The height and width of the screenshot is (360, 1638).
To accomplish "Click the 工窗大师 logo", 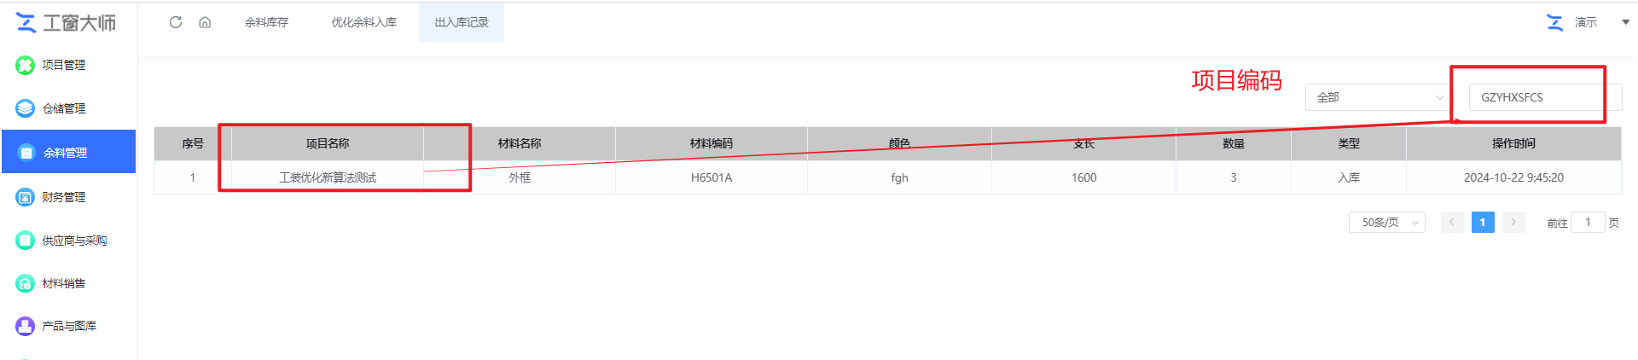I will tap(67, 23).
